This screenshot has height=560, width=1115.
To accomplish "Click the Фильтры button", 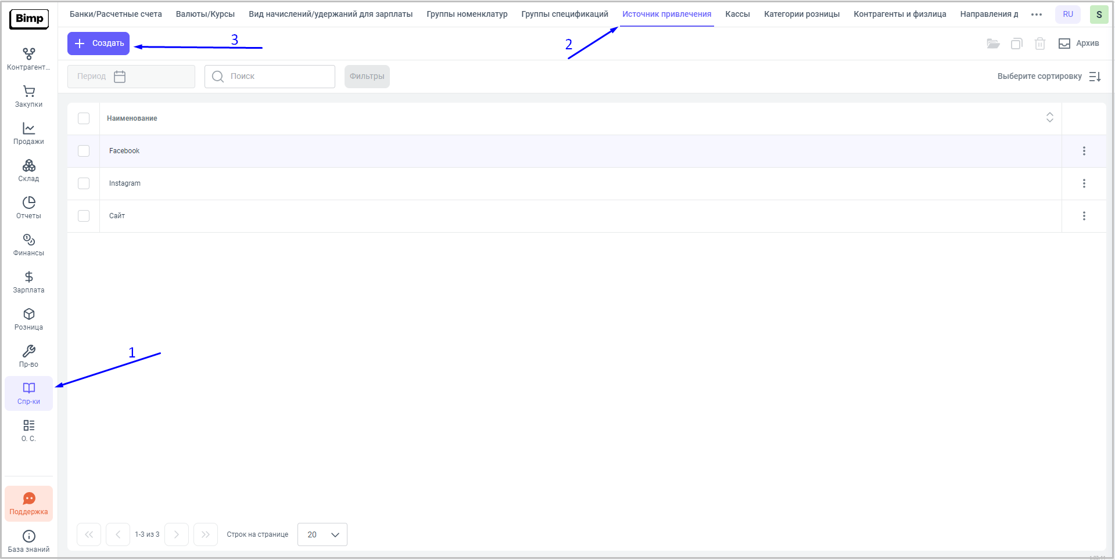I will tap(367, 77).
